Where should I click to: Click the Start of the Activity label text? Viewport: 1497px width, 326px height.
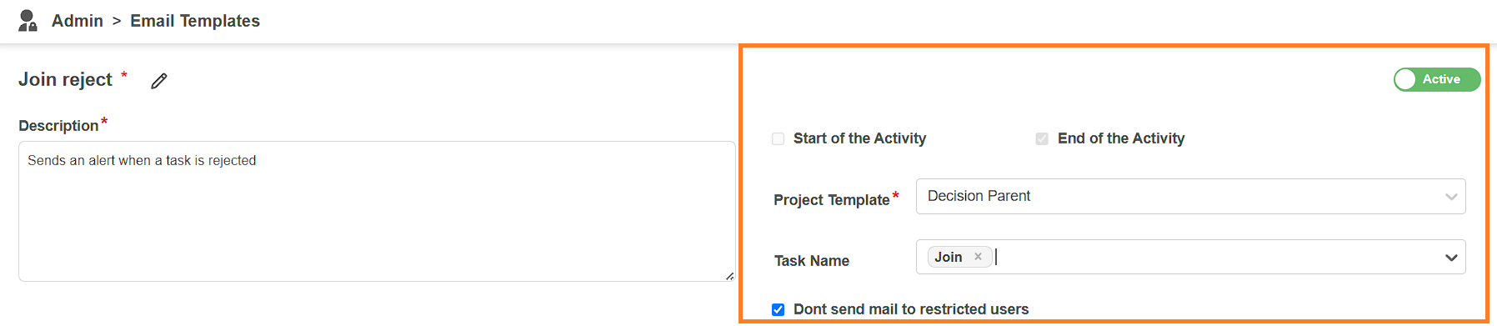click(859, 138)
